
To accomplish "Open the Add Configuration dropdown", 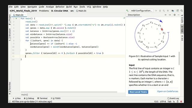I will click(142, 11).
